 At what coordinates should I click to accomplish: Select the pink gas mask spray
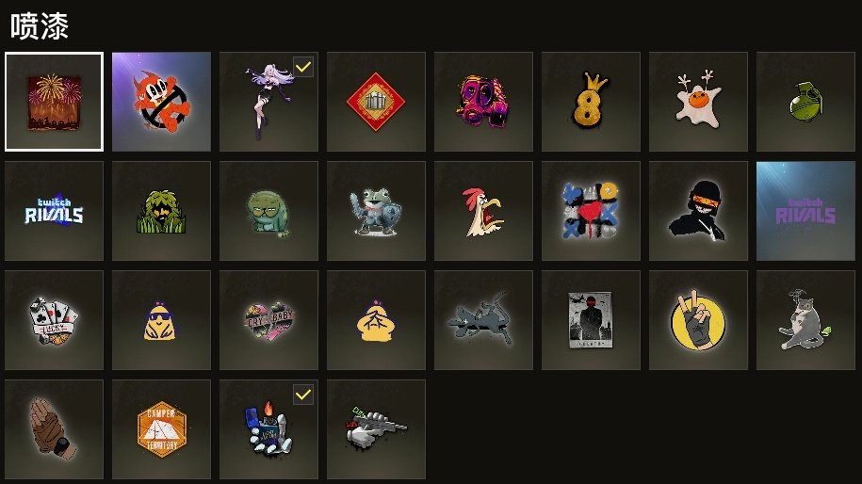tap(483, 102)
